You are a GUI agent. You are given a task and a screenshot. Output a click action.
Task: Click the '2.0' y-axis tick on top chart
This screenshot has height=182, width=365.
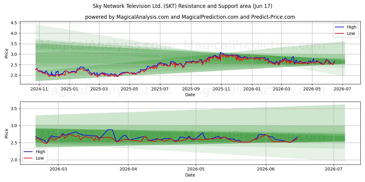tap(15, 75)
